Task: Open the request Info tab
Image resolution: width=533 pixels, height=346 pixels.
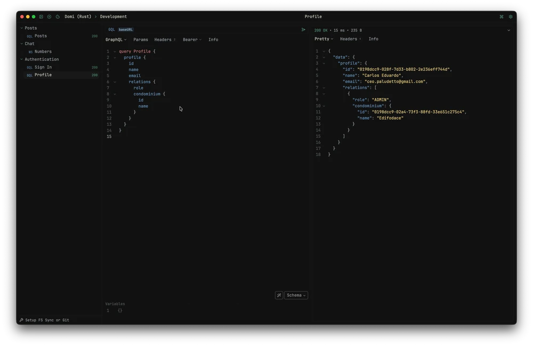Action: (213, 40)
